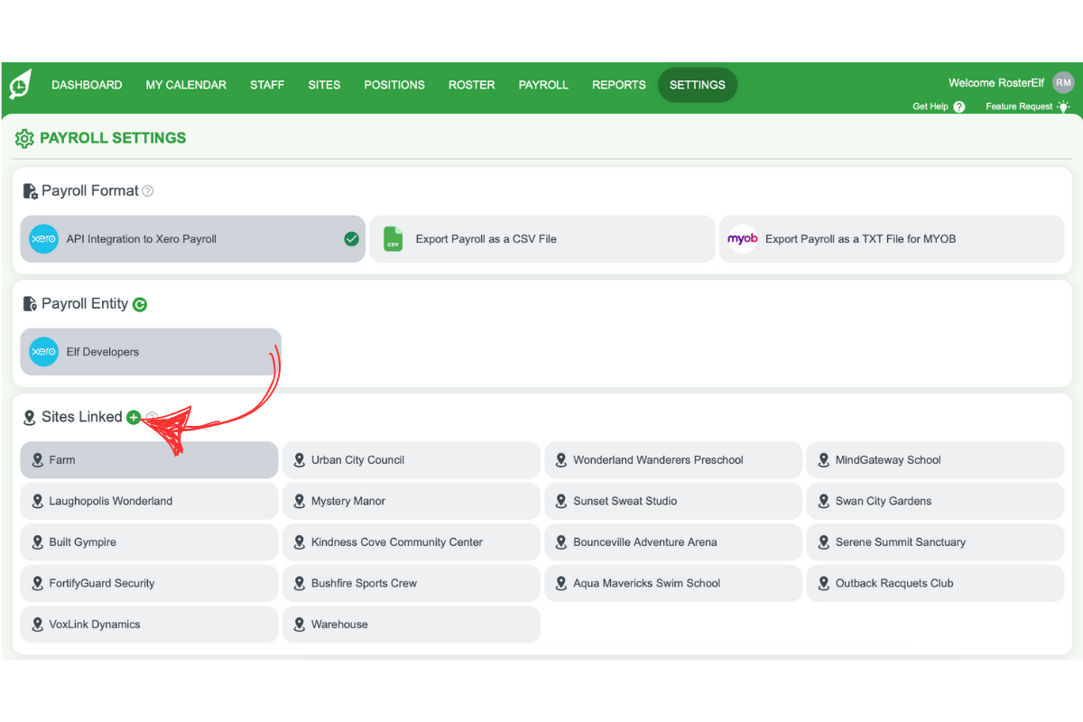1083x722 pixels.
Task: Click the green CSV file icon
Action: tap(393, 239)
